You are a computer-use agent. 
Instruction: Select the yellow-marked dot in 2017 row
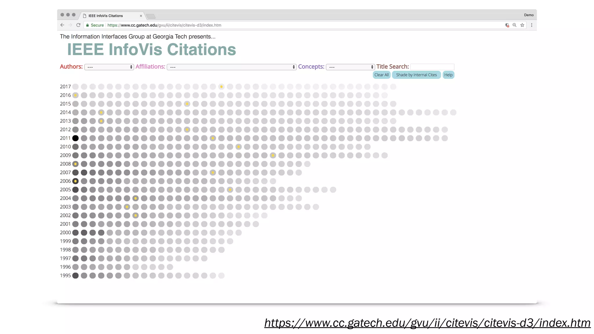[221, 87]
